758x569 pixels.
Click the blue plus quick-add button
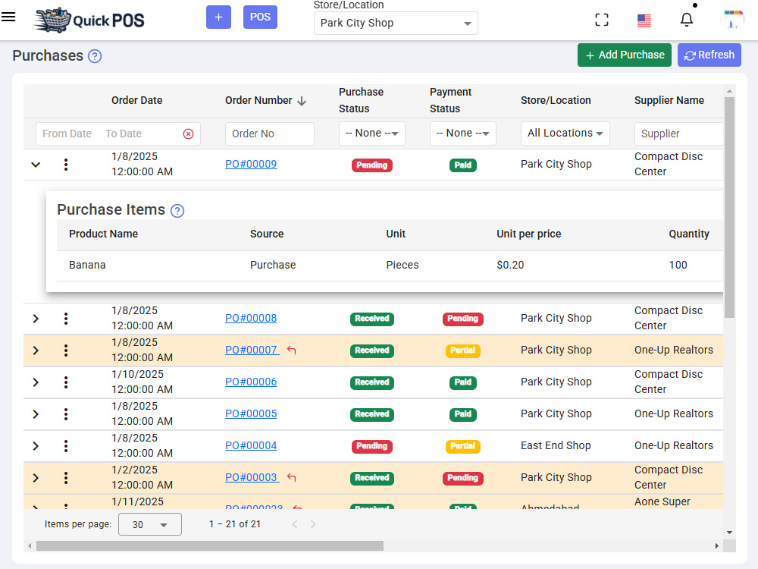tap(218, 17)
